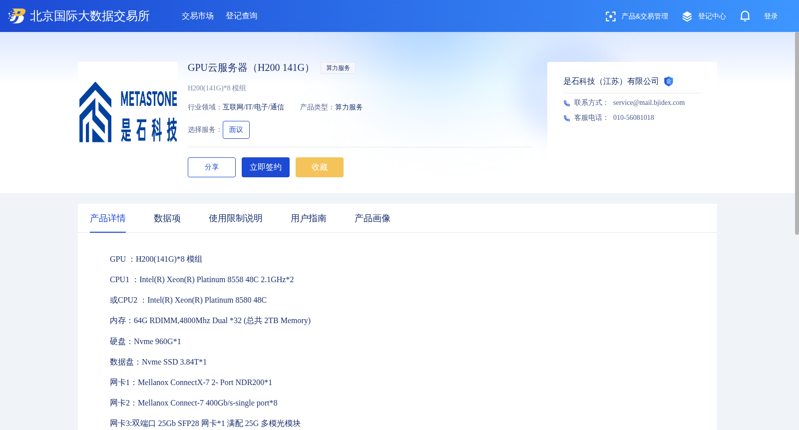Screen dimensions: 799x430
Task: Click the 算力服务 tag next to the title
Action: (338, 68)
